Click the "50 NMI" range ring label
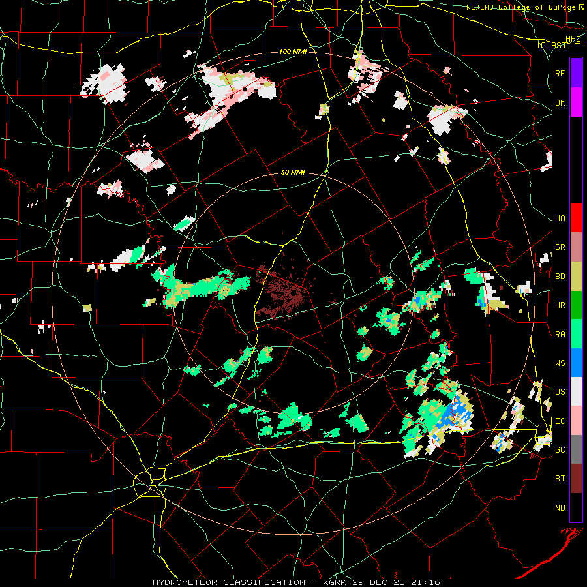This screenshot has width=587, height=587. (x=293, y=173)
